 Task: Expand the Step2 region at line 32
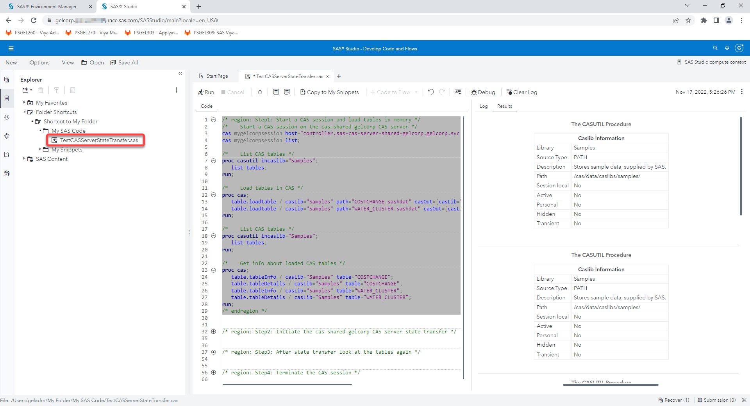214,331
